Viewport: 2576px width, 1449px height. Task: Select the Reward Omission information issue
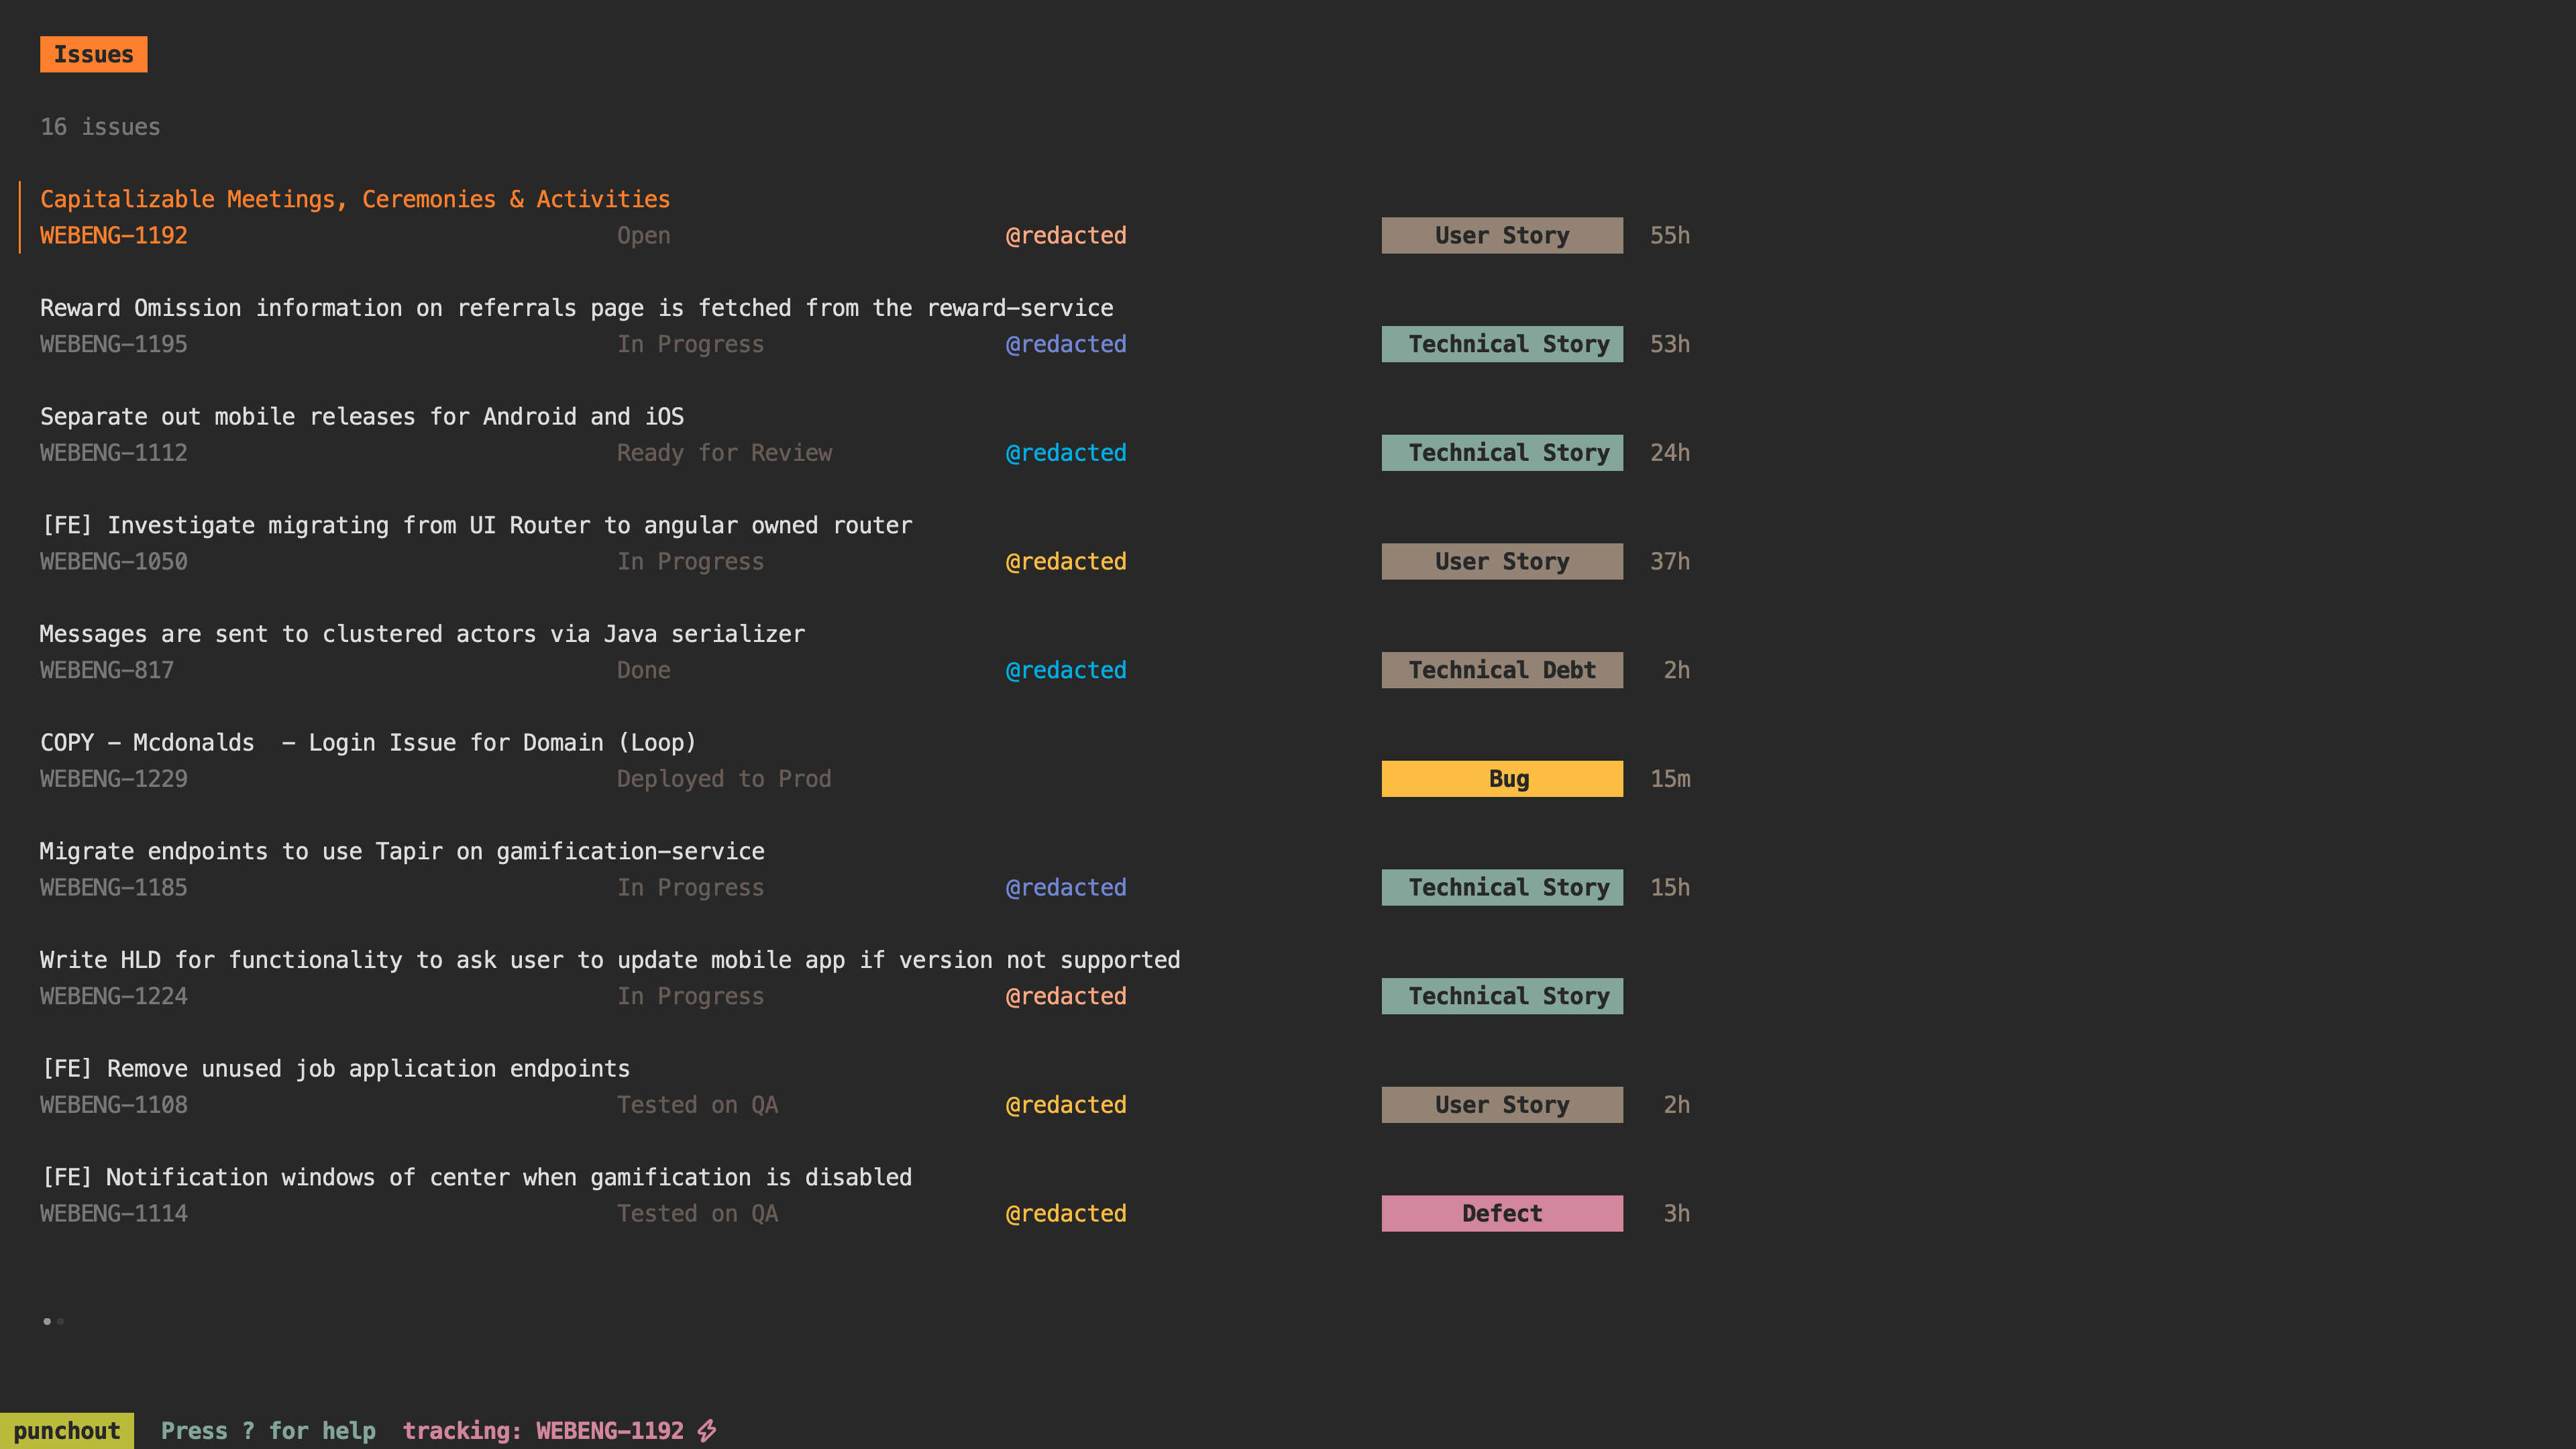(576, 308)
